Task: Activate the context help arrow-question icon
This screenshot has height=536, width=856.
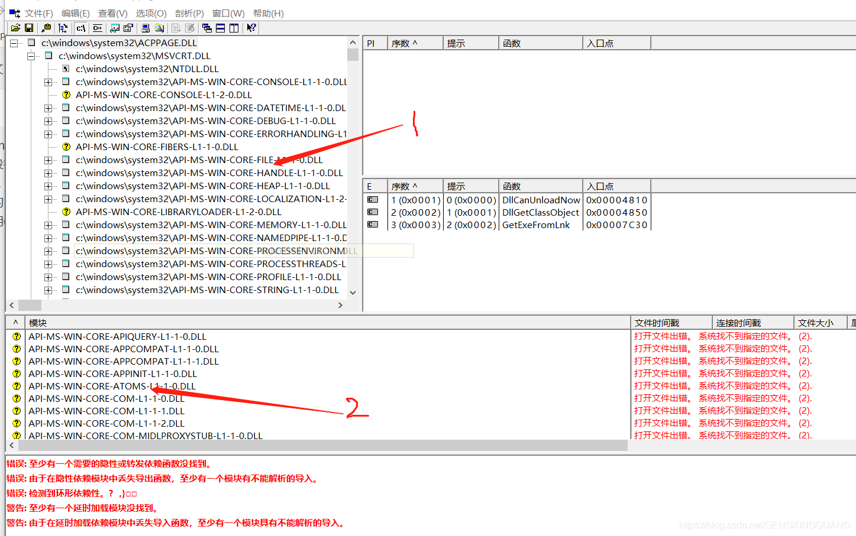Action: [251, 28]
